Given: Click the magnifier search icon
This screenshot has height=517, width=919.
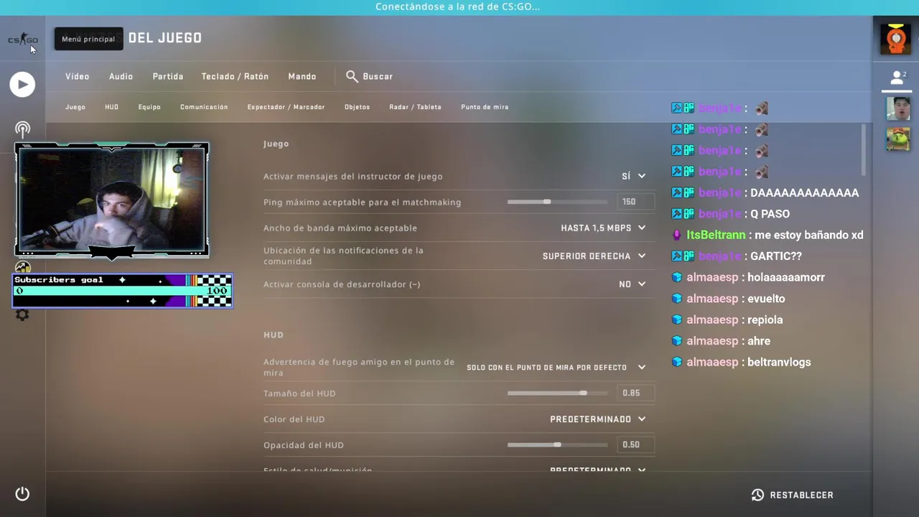Looking at the screenshot, I should tap(352, 76).
